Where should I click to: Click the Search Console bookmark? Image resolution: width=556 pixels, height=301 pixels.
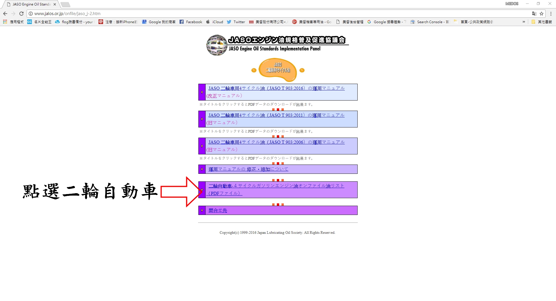429,22
